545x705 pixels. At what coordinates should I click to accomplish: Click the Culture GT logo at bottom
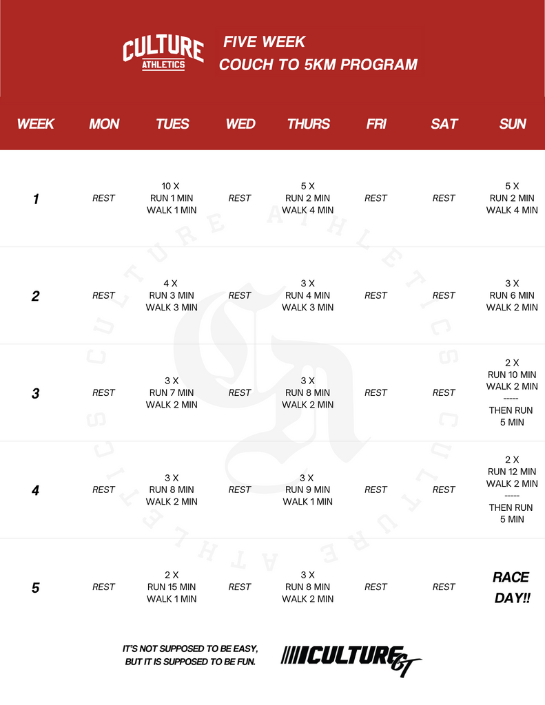351,660
